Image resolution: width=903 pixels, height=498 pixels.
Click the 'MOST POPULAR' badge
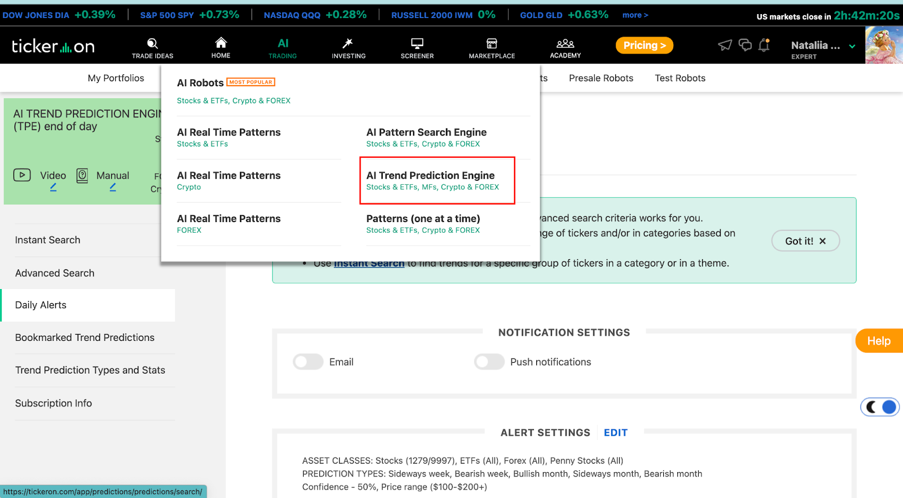tap(251, 82)
